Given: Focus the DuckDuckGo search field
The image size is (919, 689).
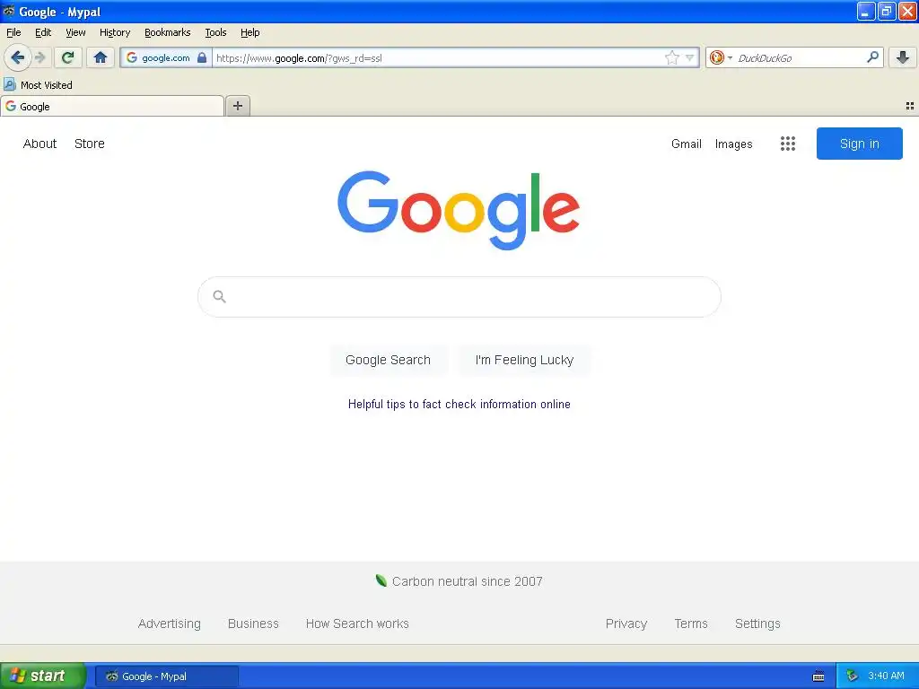Looking at the screenshot, I should tap(800, 57).
